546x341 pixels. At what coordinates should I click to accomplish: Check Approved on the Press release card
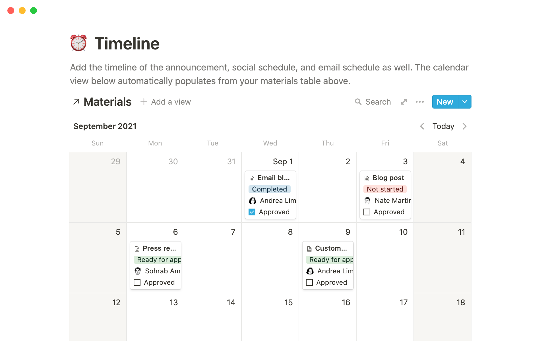(x=137, y=282)
